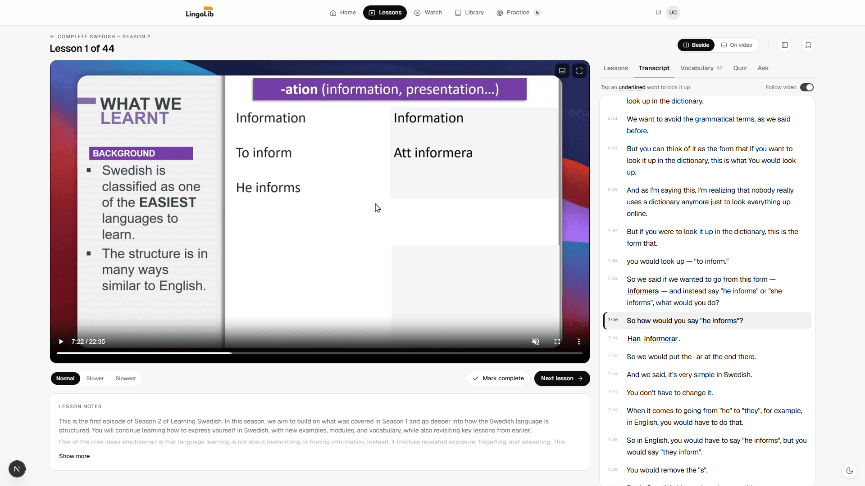
Task: Click the expand video icon at top-right of player
Action: pyautogui.click(x=579, y=71)
